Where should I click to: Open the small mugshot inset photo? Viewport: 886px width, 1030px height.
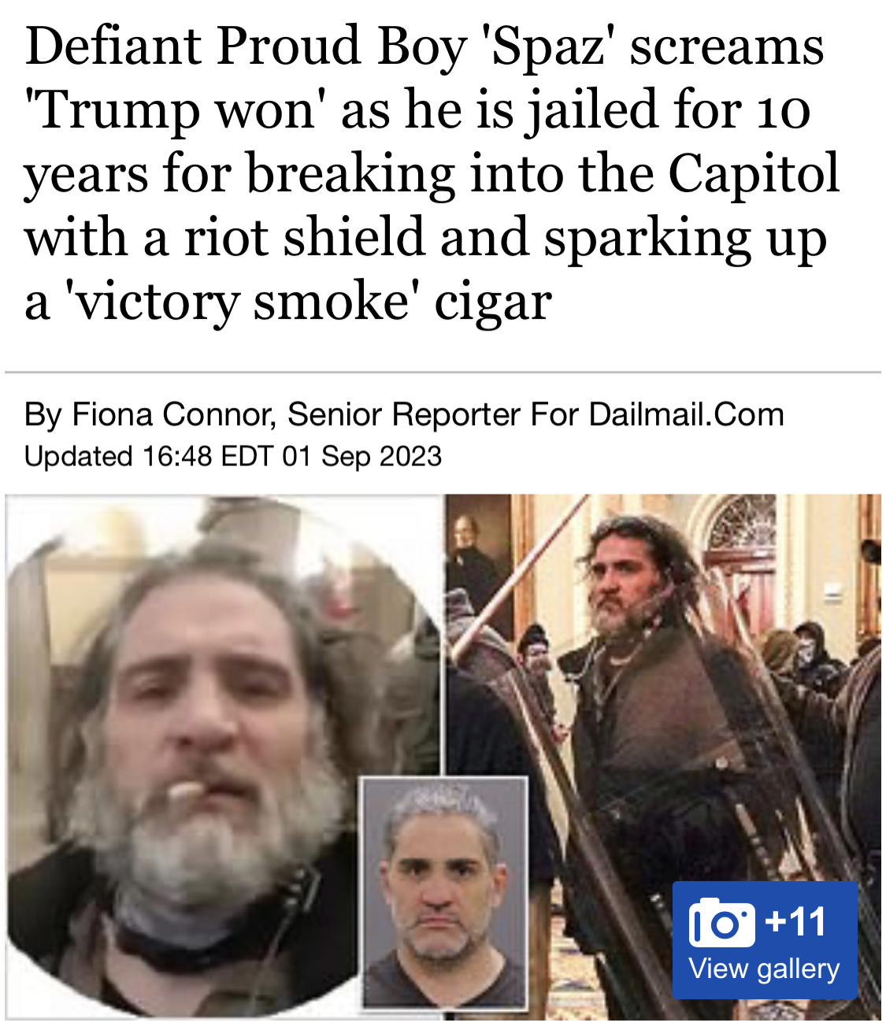click(445, 892)
